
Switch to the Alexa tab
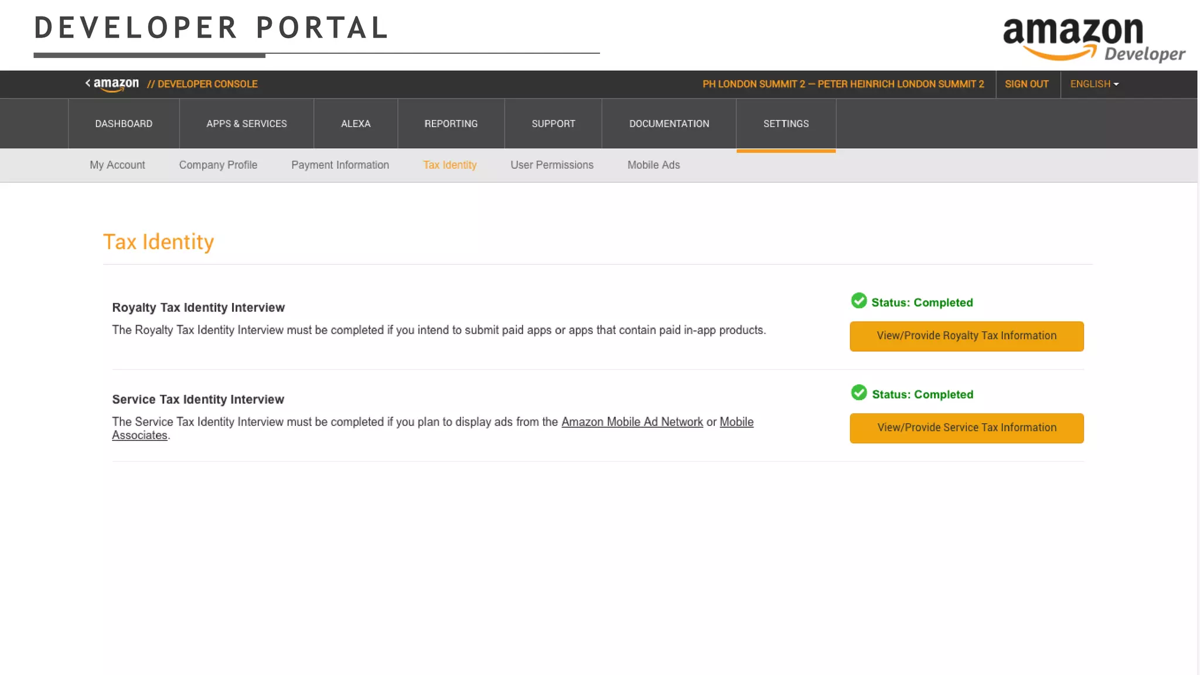coord(356,124)
